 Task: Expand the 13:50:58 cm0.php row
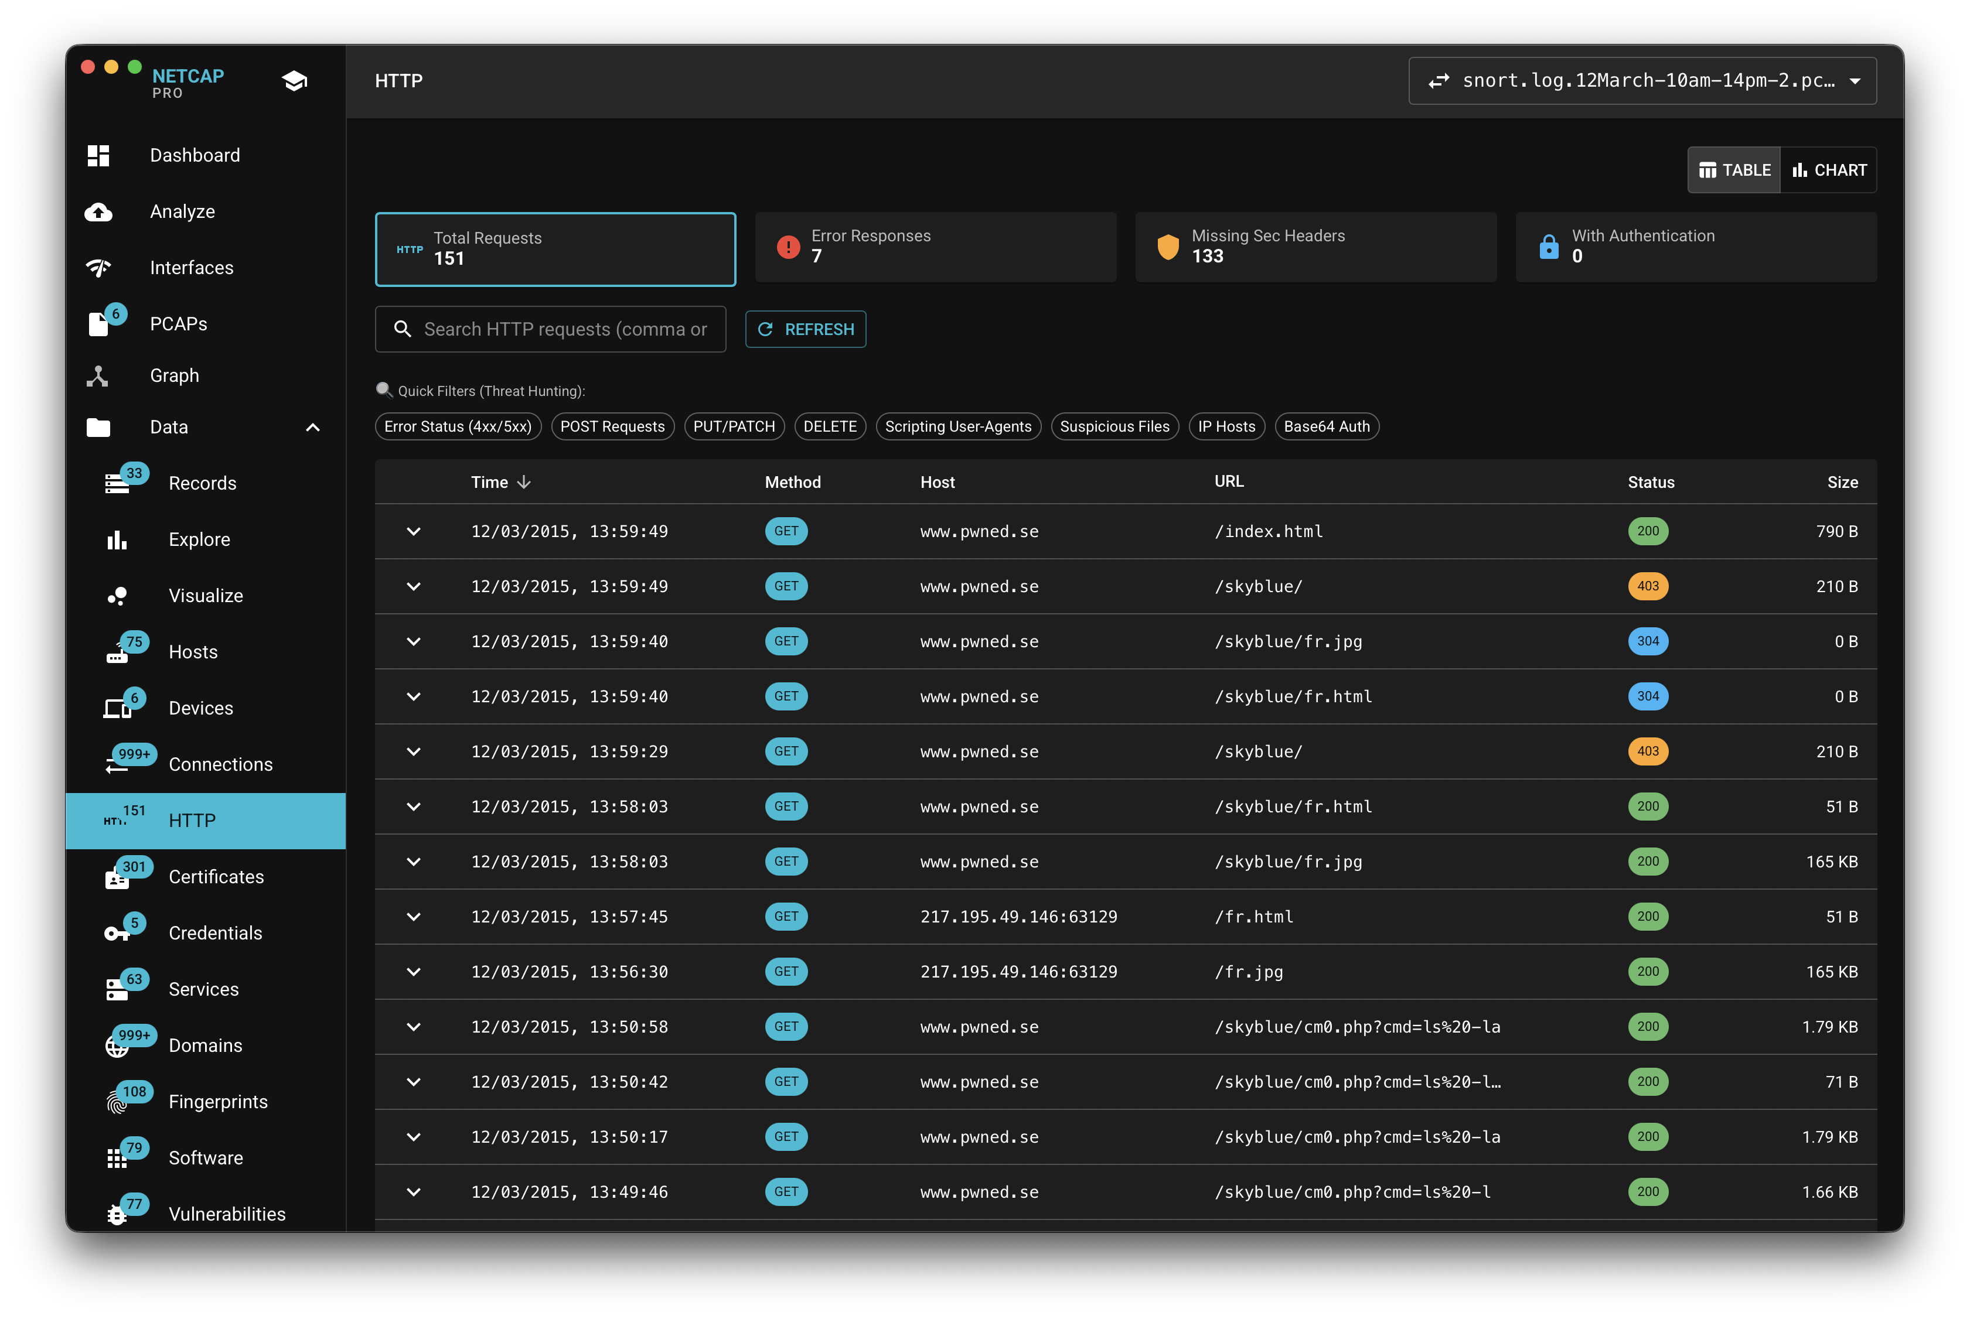(413, 1027)
